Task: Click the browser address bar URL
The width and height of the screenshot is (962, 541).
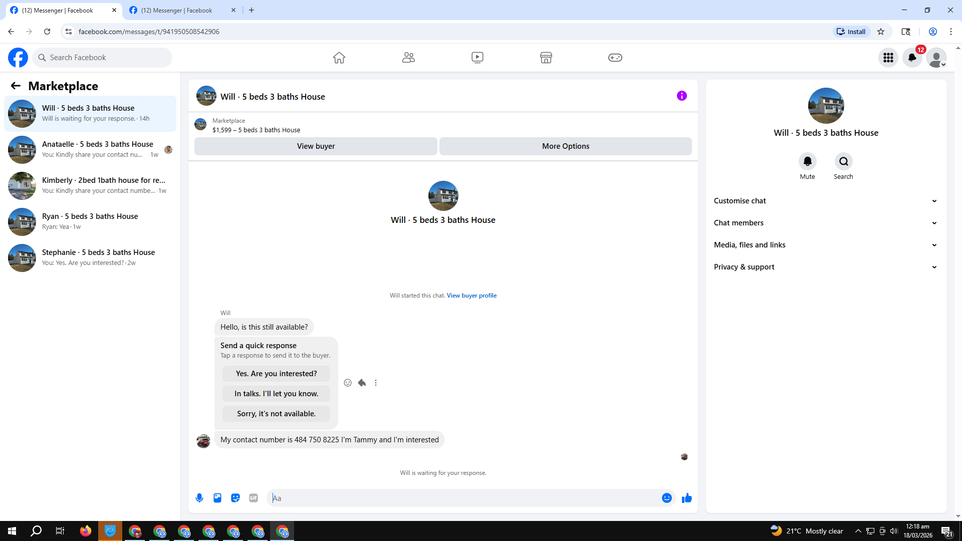Action: tap(149, 32)
